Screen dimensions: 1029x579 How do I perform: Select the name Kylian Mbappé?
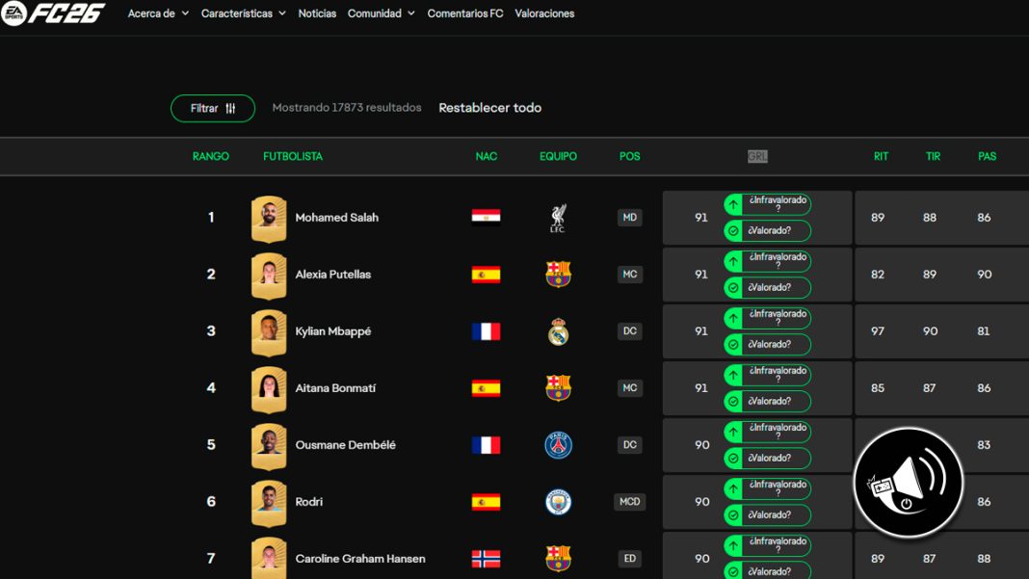pyautogui.click(x=332, y=331)
